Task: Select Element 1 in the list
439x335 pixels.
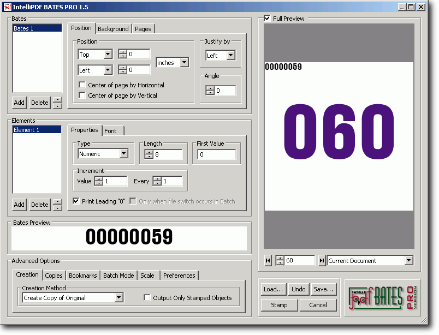Action: [37, 130]
